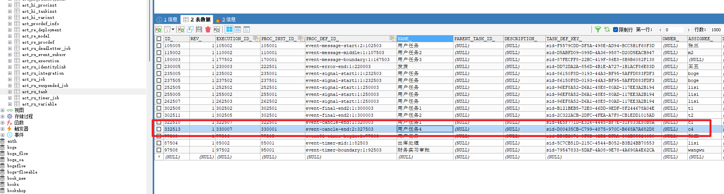This screenshot has width=724, height=194.
Task: Click the act_ru_task table icon
Action: [17, 92]
